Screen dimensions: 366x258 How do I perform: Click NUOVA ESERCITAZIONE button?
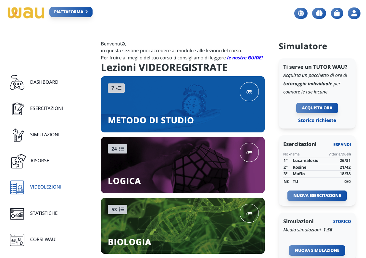(317, 195)
